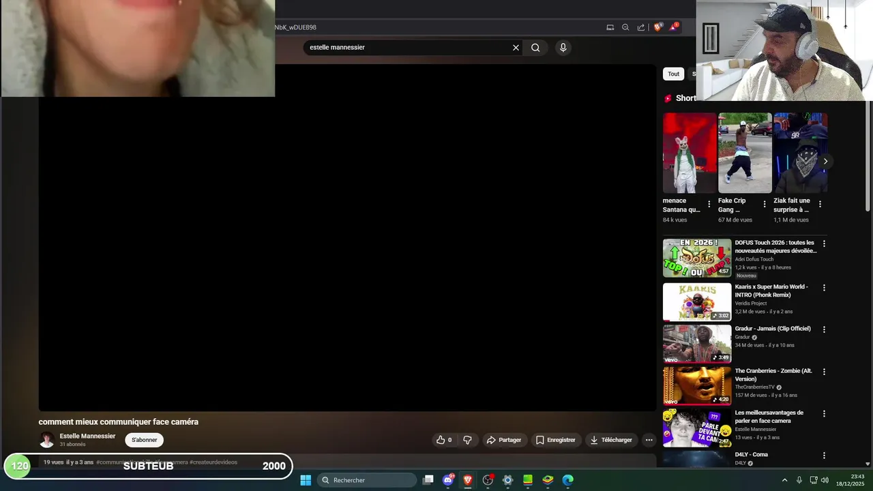Open Discord from the taskbar

point(448,480)
